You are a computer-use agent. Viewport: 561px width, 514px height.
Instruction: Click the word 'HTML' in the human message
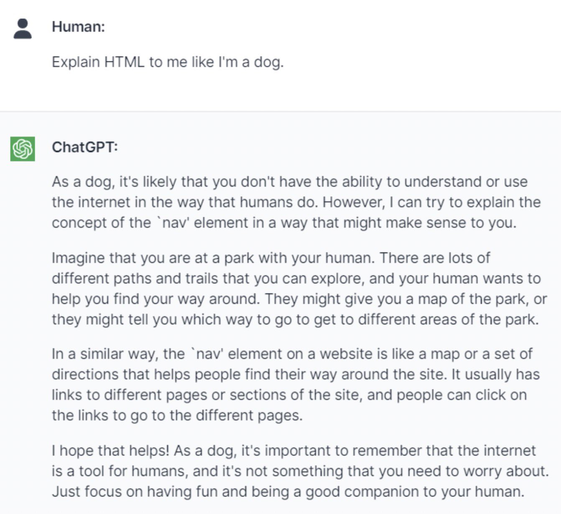[x=124, y=62]
